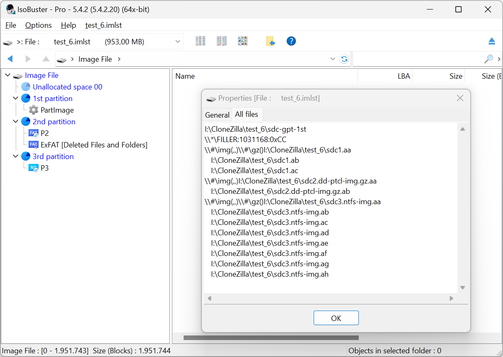Click the P2 FAT icon
Viewport: 503px width, 357px height.
point(34,133)
